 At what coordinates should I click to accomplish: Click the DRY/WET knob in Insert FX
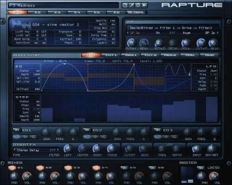[211, 149]
